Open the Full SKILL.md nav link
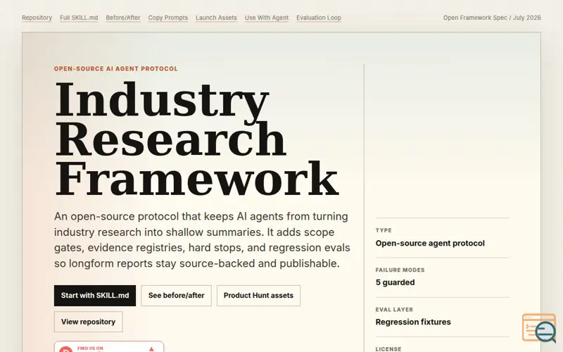The image size is (563, 352). click(79, 18)
